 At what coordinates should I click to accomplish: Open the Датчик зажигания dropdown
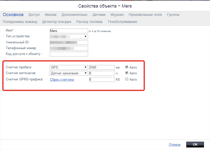click(x=69, y=73)
